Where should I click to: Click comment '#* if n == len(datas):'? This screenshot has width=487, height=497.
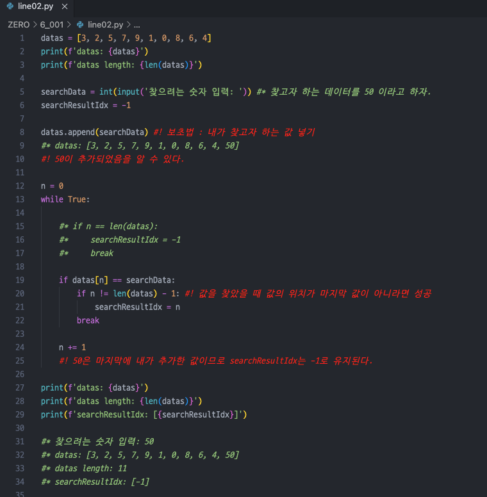(108, 226)
